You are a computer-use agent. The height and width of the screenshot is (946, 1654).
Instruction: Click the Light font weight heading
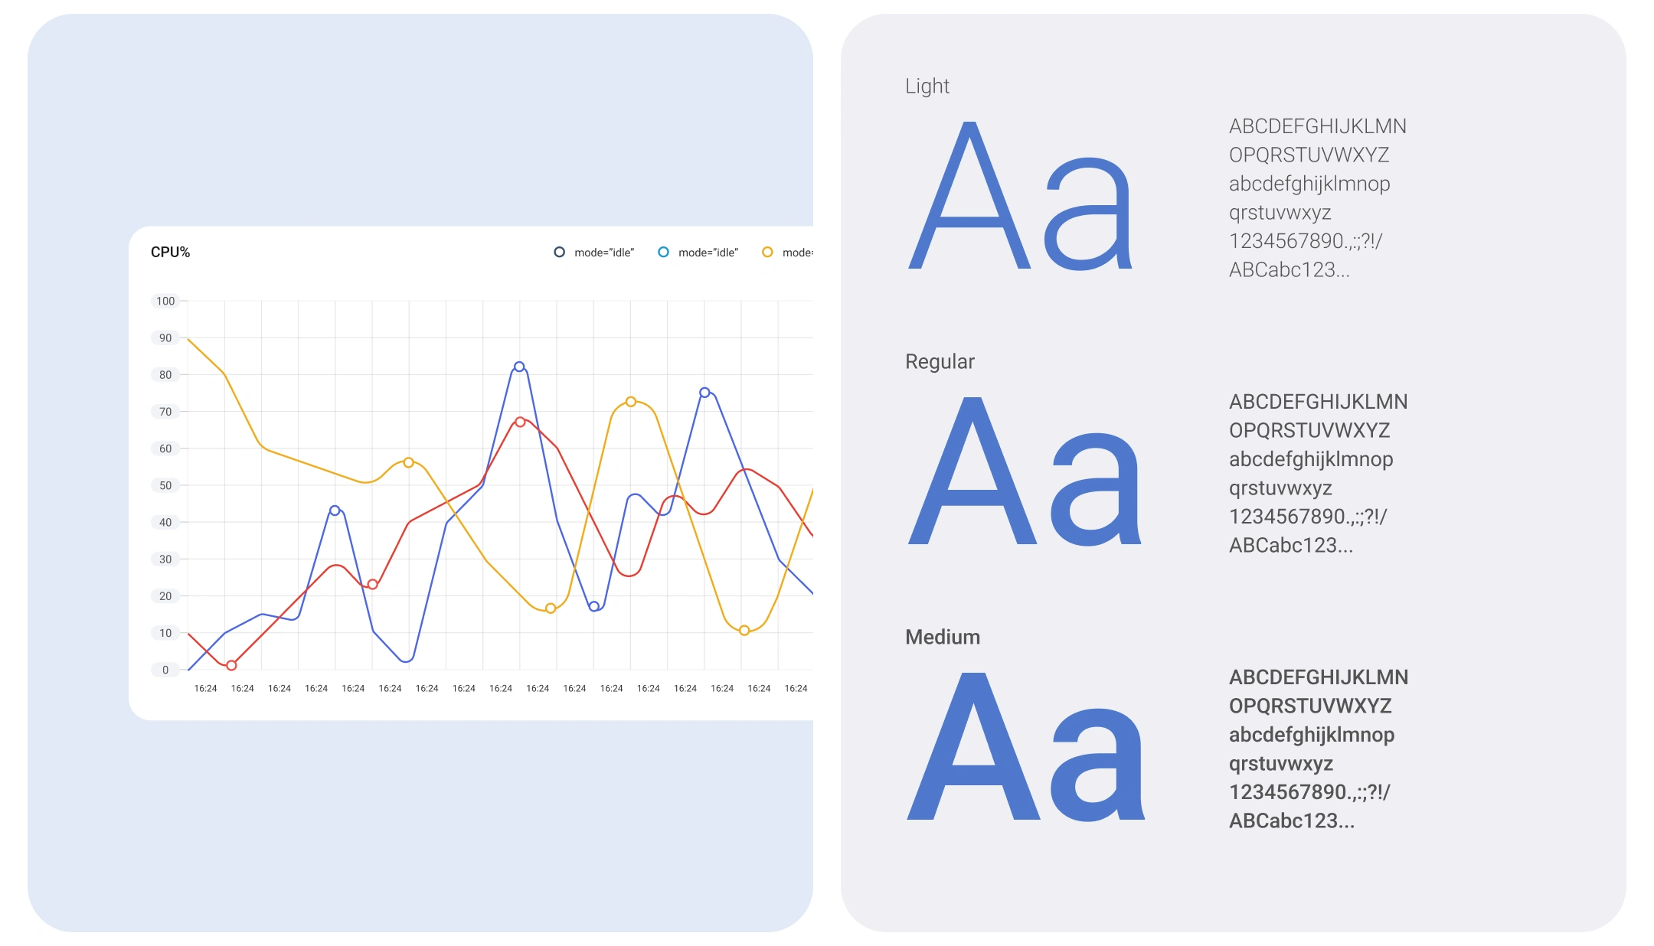tap(927, 86)
